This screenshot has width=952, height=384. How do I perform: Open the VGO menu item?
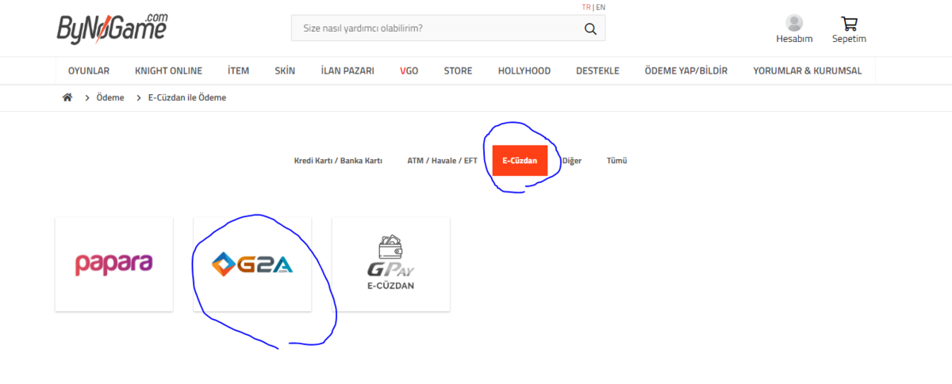point(409,70)
